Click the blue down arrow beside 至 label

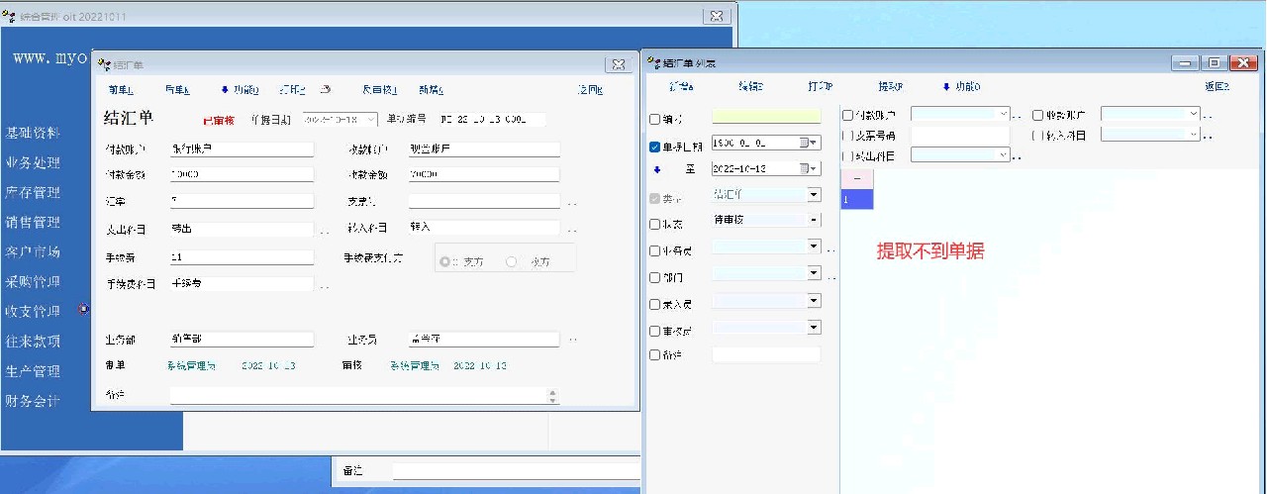pos(654,169)
